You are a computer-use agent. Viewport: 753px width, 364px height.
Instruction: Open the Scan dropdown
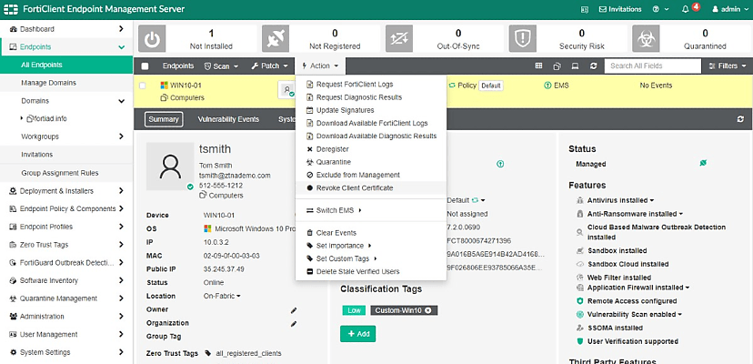221,66
